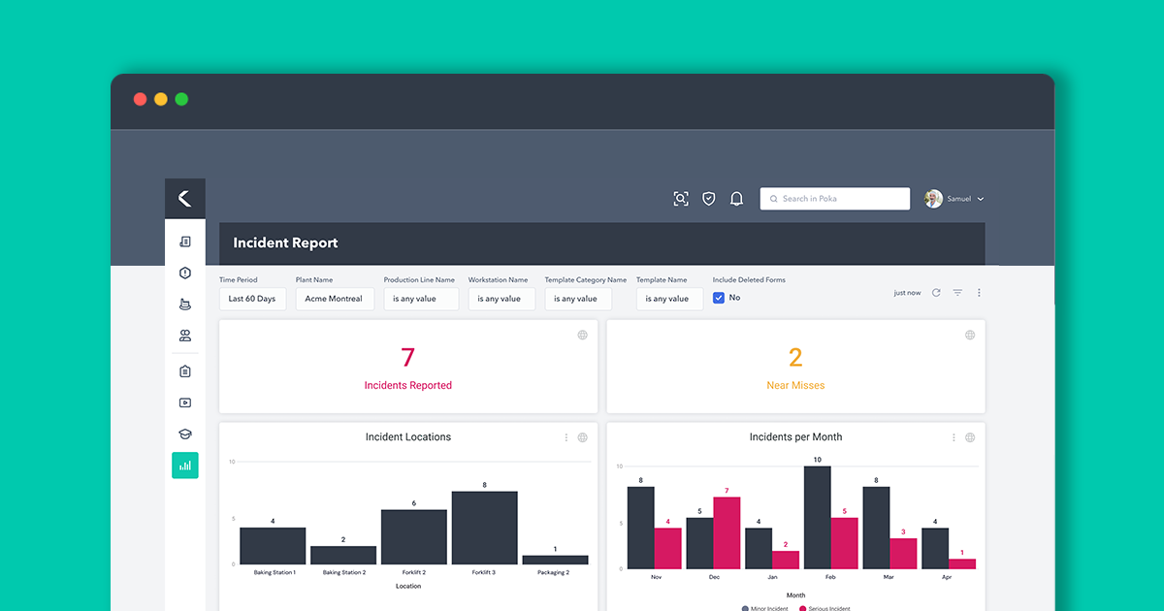Click the clipboard forms icon in sidebar
Screen dimensions: 1164x611
click(184, 370)
